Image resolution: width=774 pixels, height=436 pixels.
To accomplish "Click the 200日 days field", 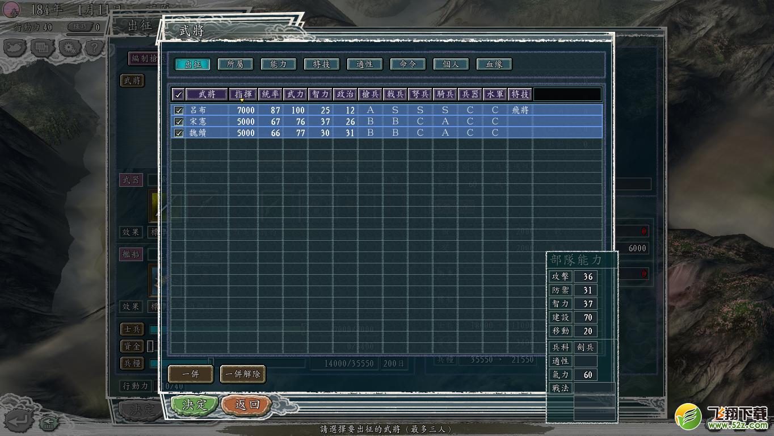I will pos(394,363).
